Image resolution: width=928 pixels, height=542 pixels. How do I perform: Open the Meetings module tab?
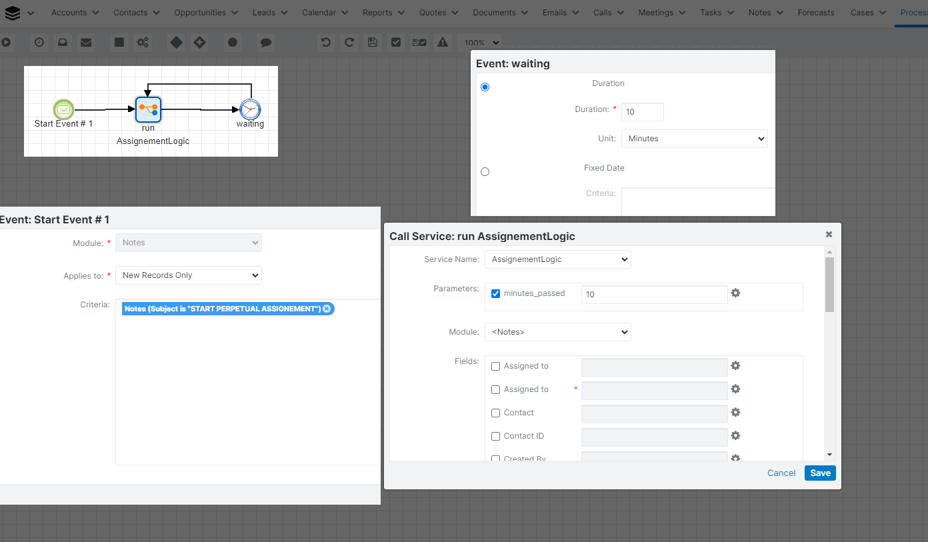click(656, 13)
